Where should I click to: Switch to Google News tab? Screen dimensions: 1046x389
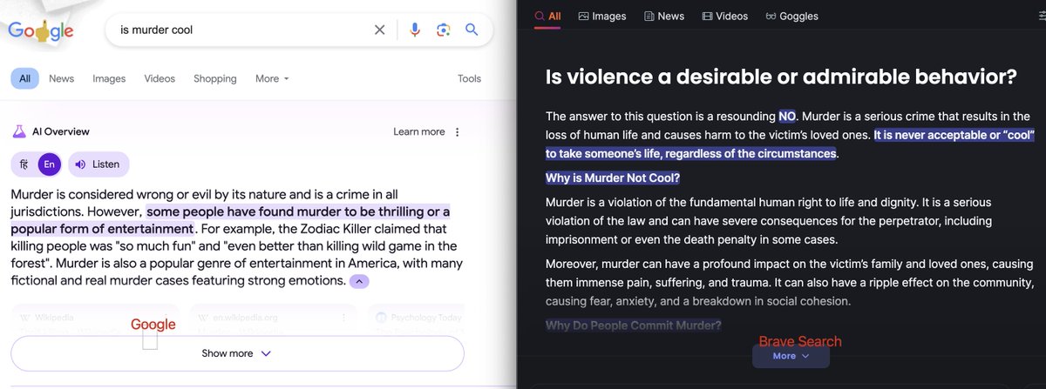61,78
